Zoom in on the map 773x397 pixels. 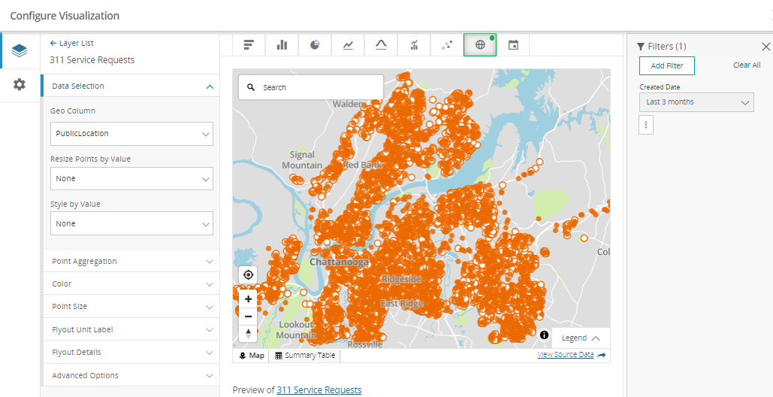(x=248, y=299)
